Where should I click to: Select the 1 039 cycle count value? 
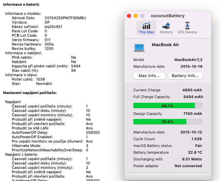point(196,139)
